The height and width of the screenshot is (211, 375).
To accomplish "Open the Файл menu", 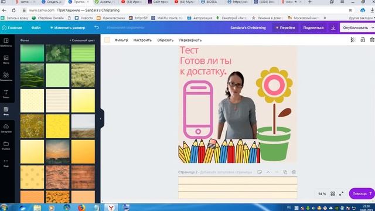I will pos(36,28).
